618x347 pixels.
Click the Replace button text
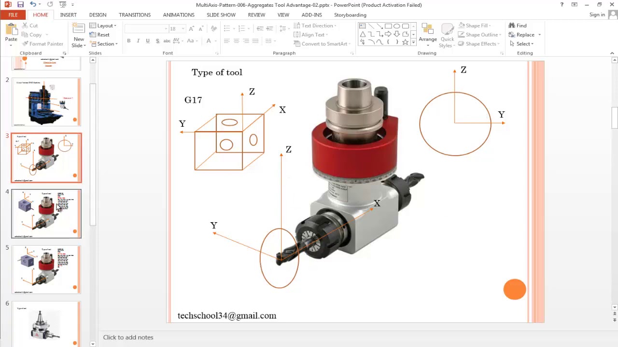[x=525, y=35]
